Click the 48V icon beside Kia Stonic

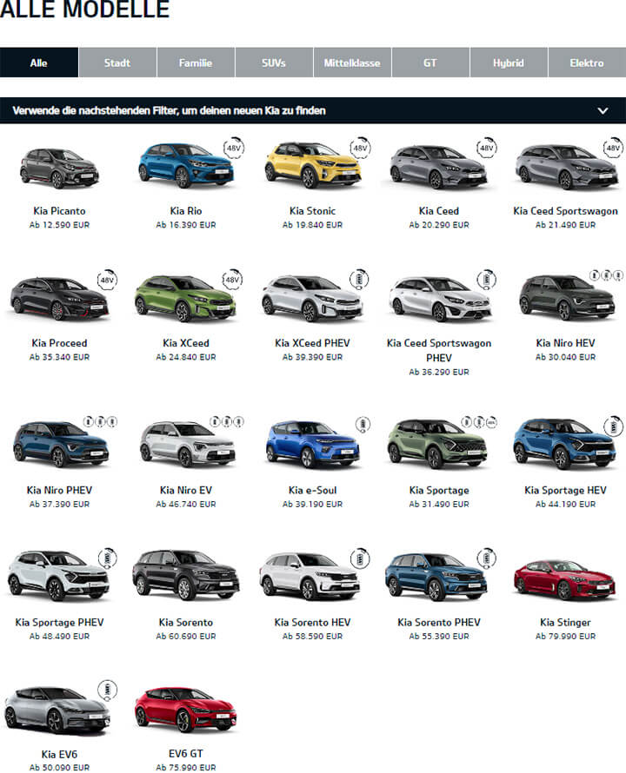click(360, 149)
